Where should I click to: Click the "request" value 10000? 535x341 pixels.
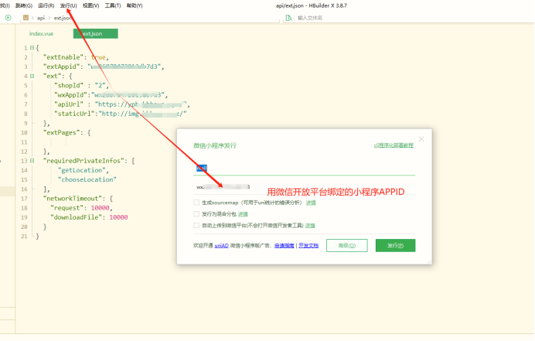[x=100, y=208]
